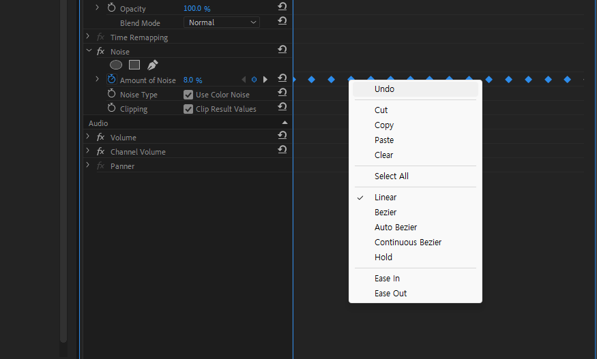The height and width of the screenshot is (359, 597).
Task: Add or remove keyframe for Noise amount
Action: (x=254, y=80)
